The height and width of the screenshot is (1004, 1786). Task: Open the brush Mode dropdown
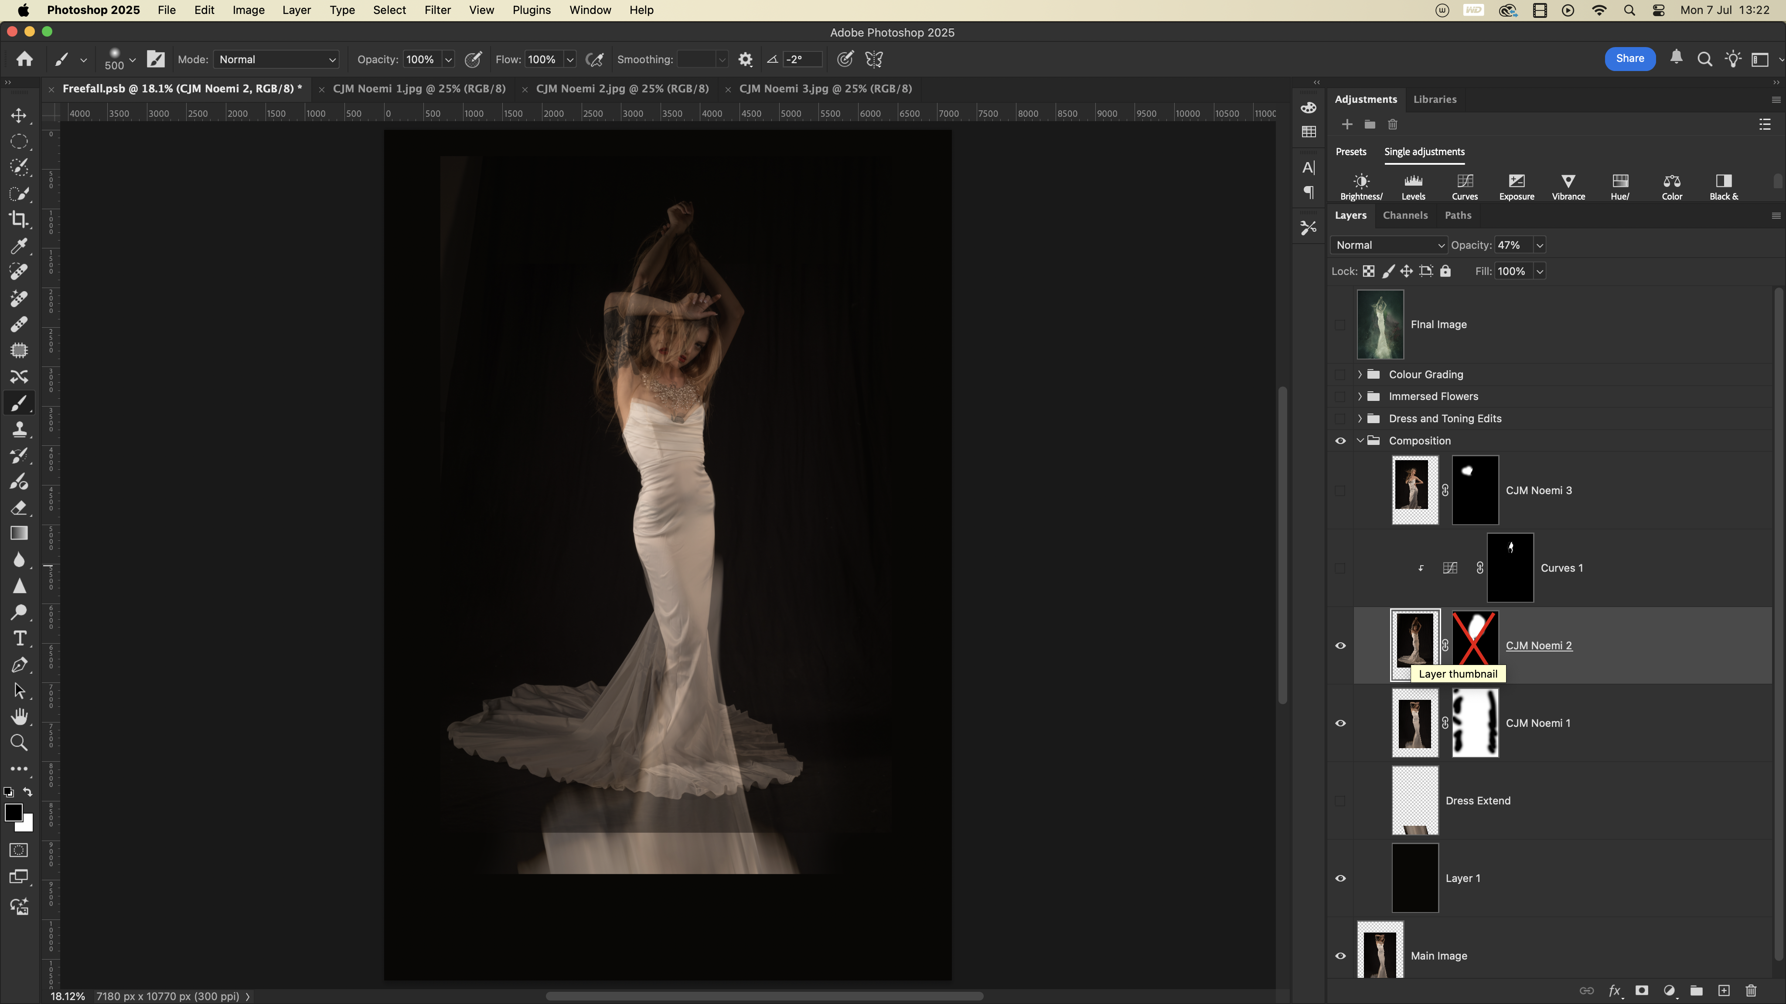click(276, 60)
